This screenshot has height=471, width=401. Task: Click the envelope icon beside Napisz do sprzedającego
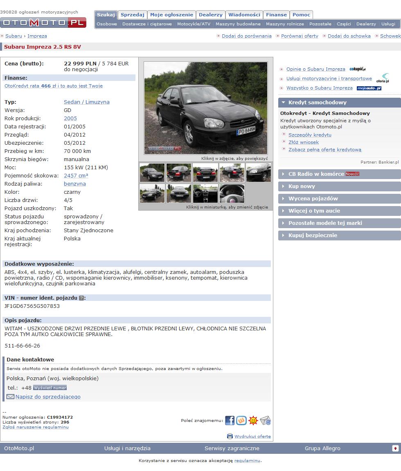coord(11,397)
